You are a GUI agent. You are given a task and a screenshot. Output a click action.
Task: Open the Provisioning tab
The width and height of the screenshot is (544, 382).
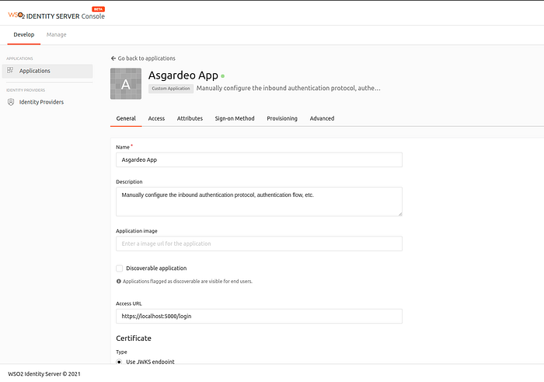[282, 118]
